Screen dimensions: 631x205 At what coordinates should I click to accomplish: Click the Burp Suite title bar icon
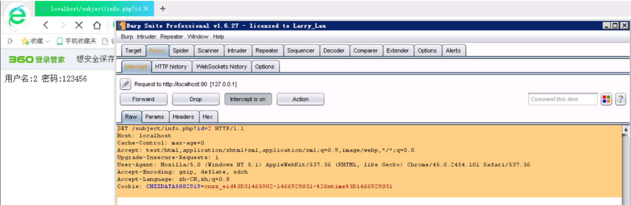122,26
